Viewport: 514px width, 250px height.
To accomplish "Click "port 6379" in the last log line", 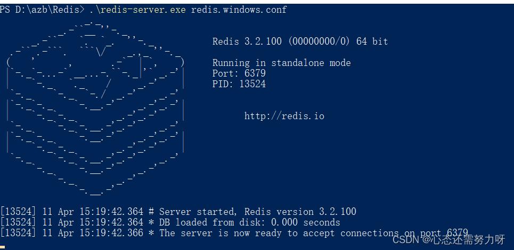I will tap(446, 233).
